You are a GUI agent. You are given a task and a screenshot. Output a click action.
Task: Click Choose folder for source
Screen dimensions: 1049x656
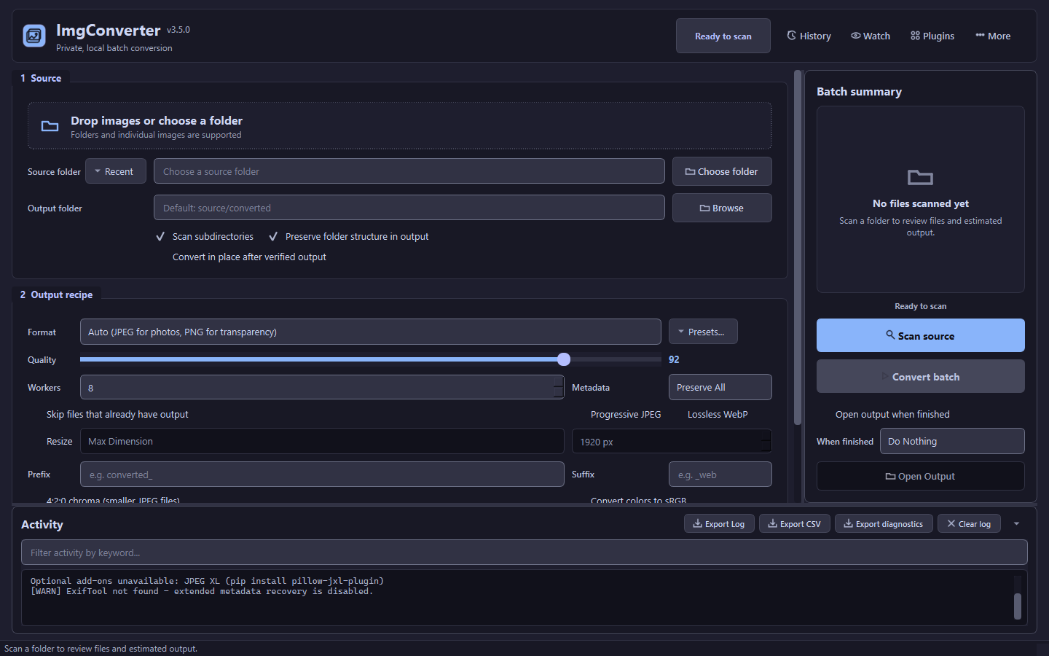[722, 171]
